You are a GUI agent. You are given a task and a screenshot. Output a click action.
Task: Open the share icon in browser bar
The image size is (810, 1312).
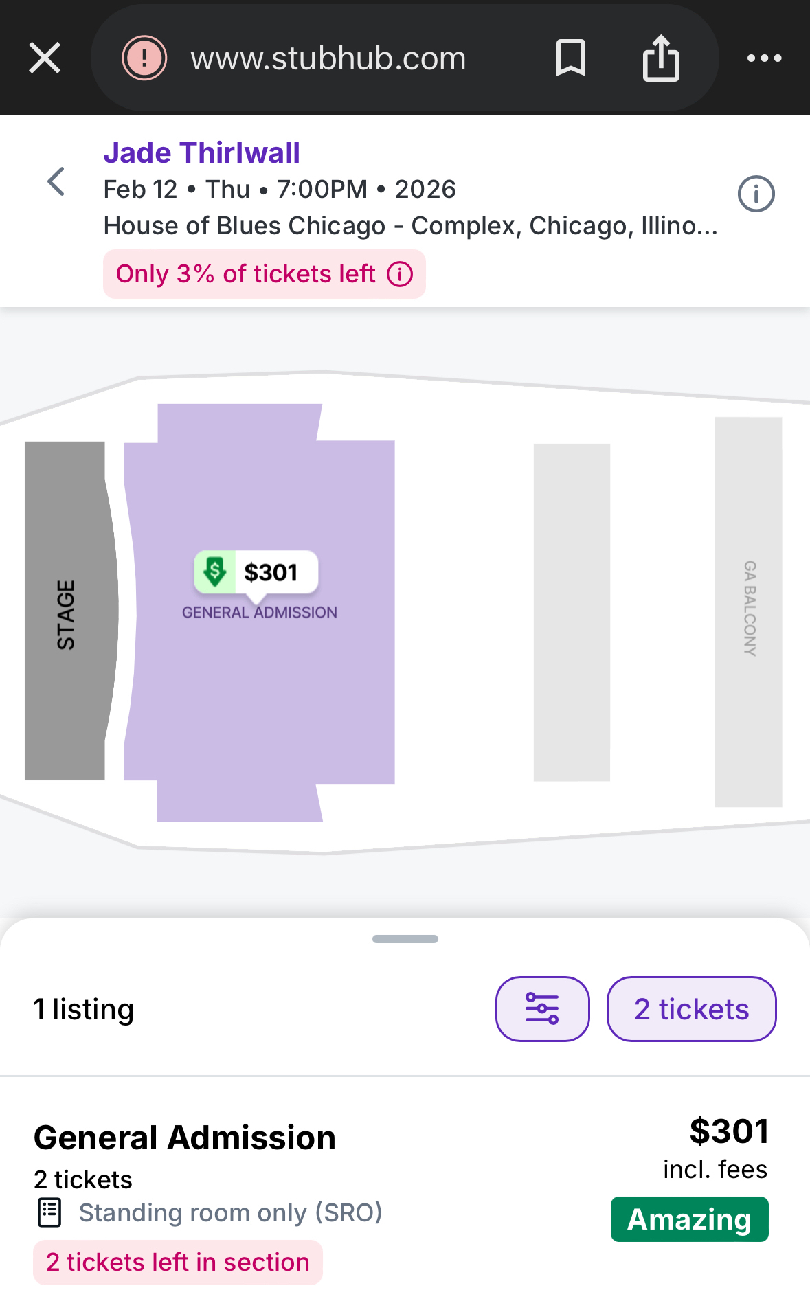pos(661,58)
